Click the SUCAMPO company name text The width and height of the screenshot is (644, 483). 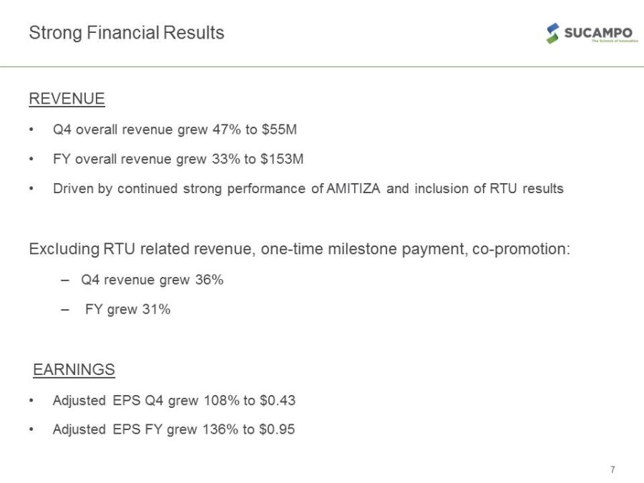[x=597, y=32]
